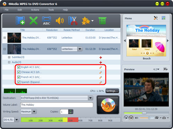This screenshot has width=173, height=129.
Task: Click the speaker audio track icon
Action: (x=60, y=21)
